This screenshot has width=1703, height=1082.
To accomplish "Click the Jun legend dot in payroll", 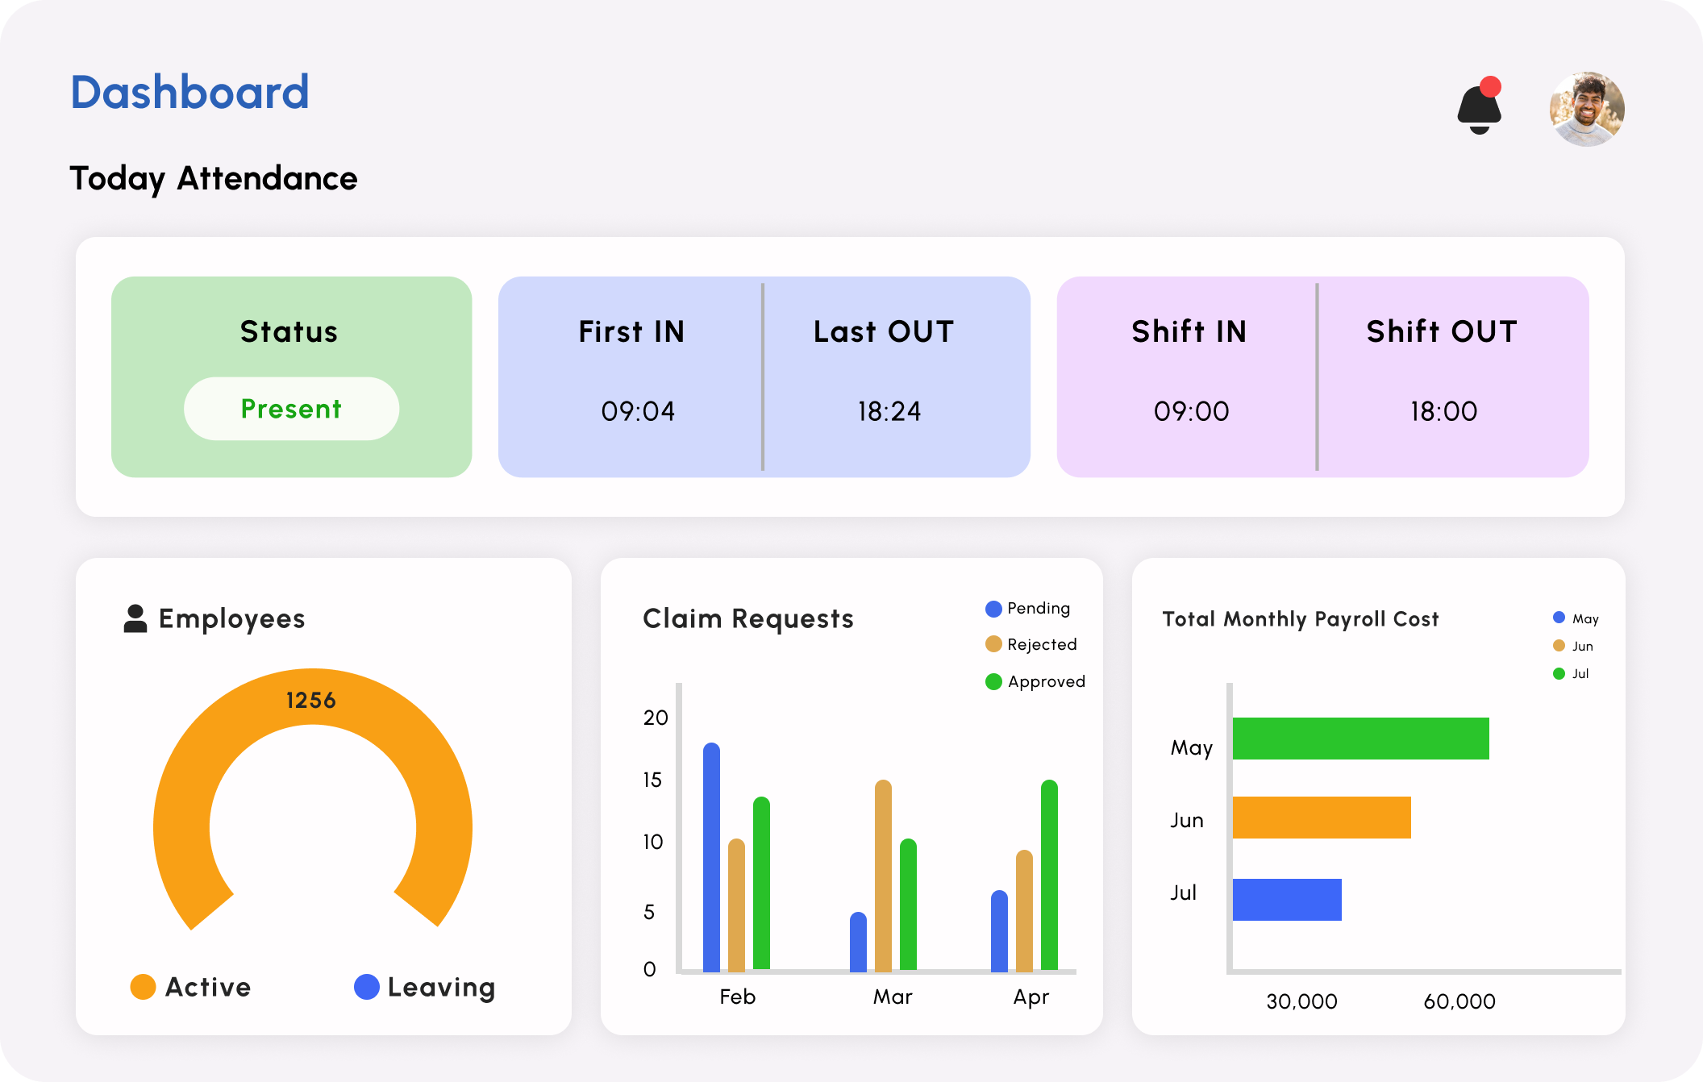I will coord(1559,646).
